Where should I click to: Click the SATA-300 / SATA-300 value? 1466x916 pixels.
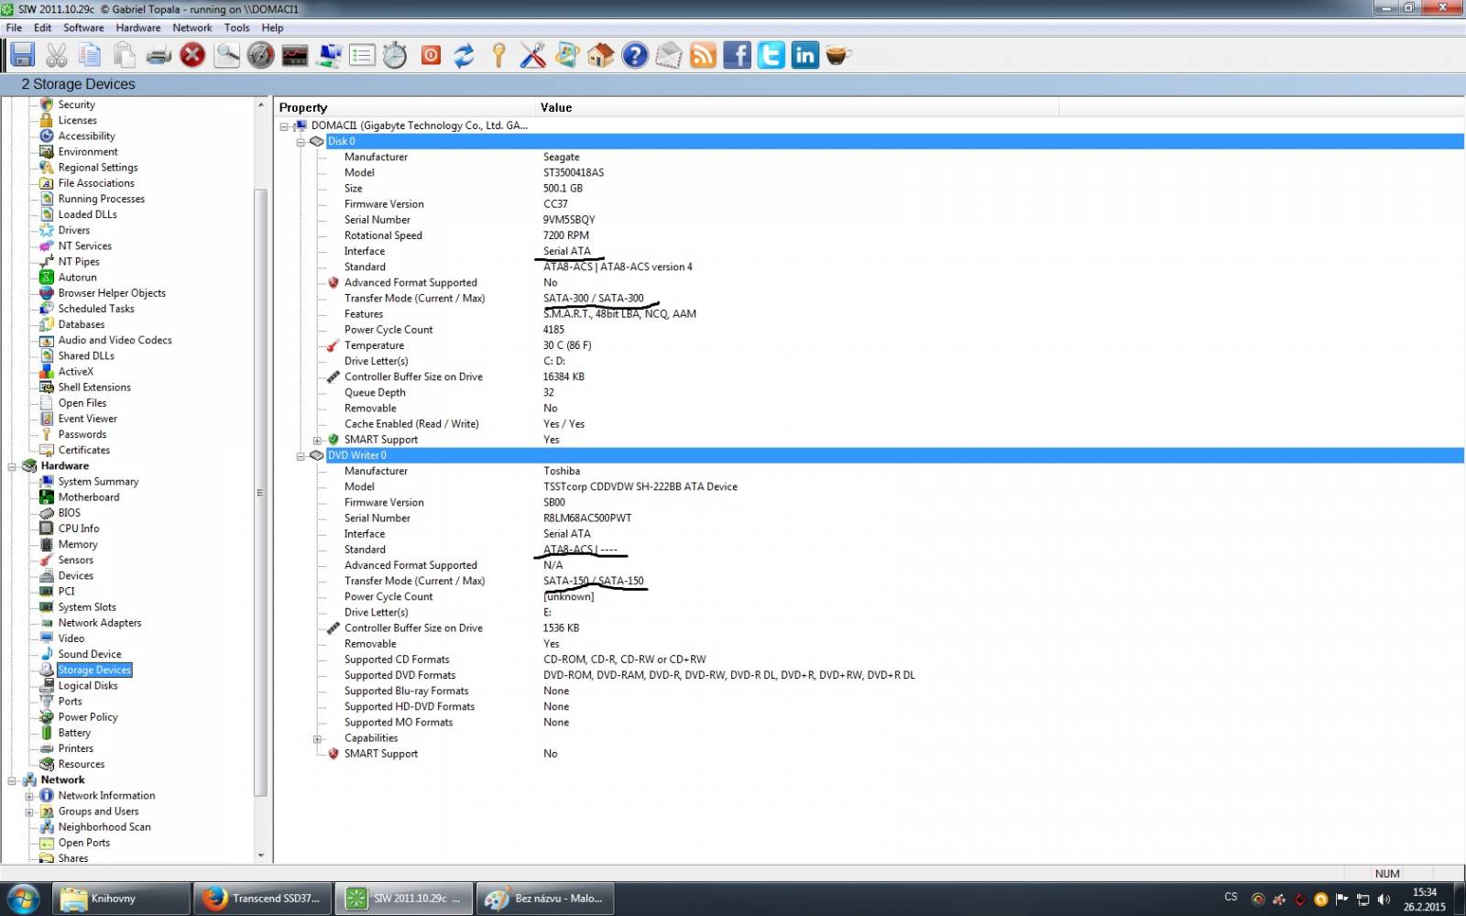[593, 299]
